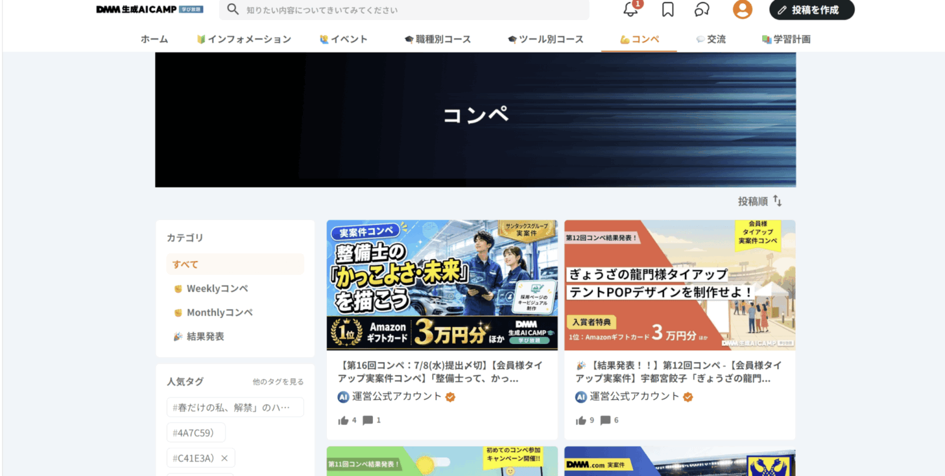
Task: Open the bookmarks icon in header
Action: (668, 9)
